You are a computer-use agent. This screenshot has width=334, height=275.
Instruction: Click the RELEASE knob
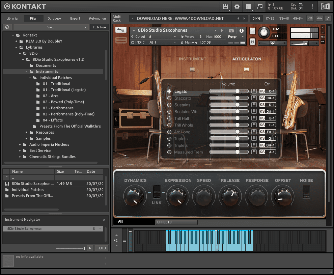pos(230,196)
